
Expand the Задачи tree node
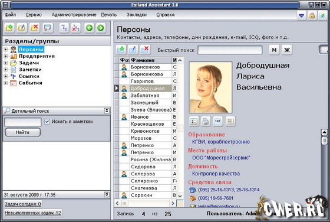[x=6, y=63]
